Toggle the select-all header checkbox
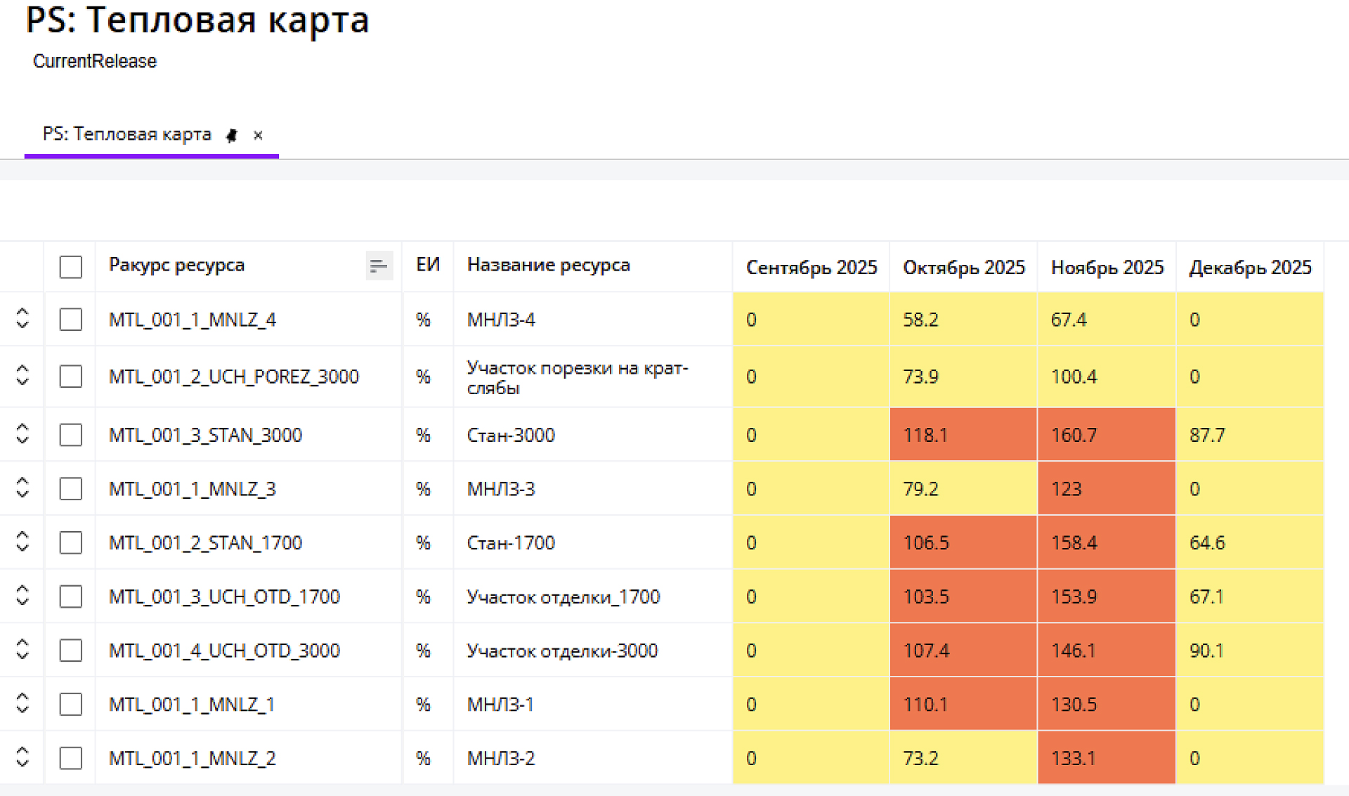 pos(71,267)
